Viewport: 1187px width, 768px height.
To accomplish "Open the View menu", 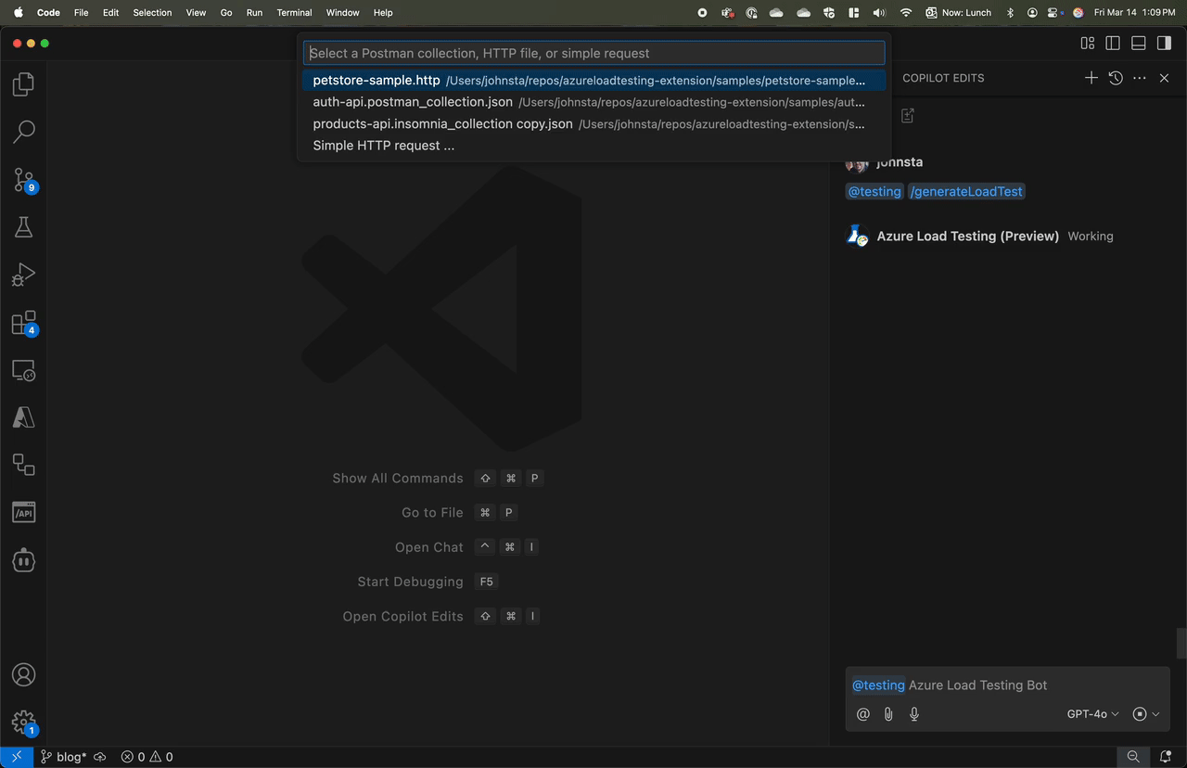I will pos(196,13).
